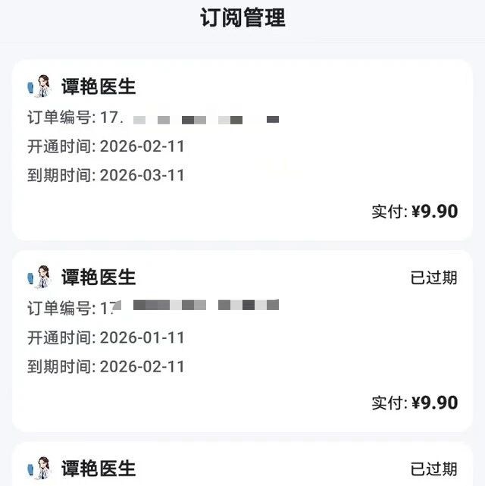Image resolution: width=485 pixels, height=486 pixels.
Task: Tap the doctor avatar in the second subscription card
Action: [39, 277]
